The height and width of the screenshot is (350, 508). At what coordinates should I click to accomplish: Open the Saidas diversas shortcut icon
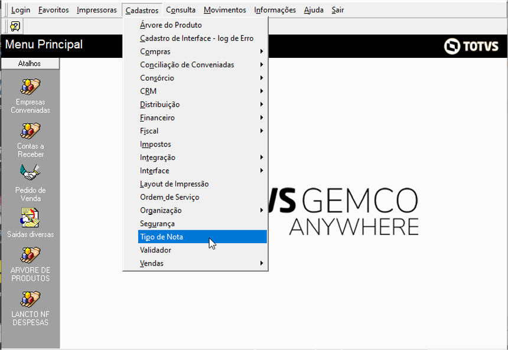(30, 218)
